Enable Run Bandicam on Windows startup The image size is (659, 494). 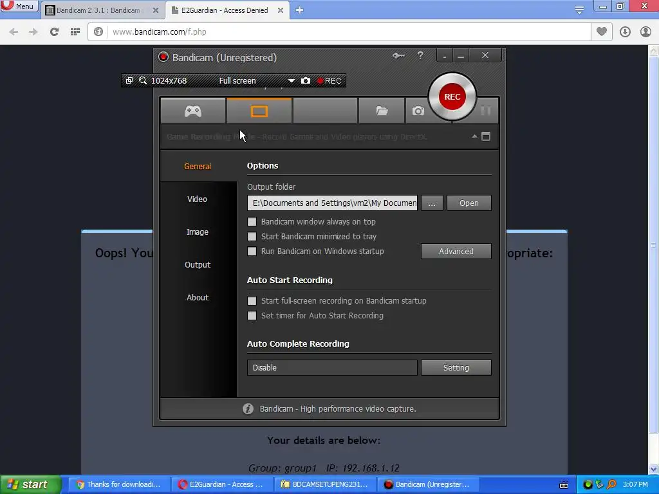coord(252,252)
